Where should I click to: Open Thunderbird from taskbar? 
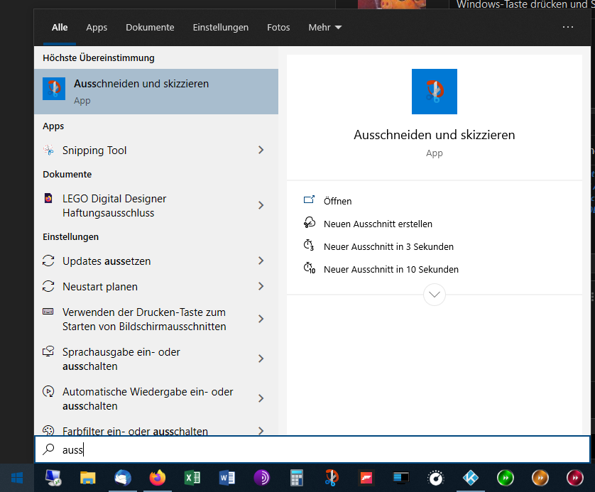click(x=123, y=478)
